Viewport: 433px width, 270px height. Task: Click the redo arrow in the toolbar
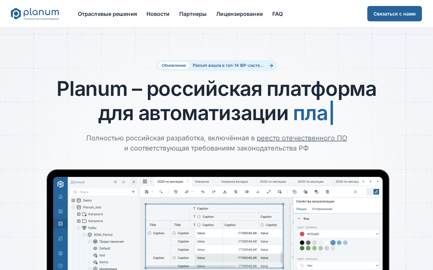[214, 192]
